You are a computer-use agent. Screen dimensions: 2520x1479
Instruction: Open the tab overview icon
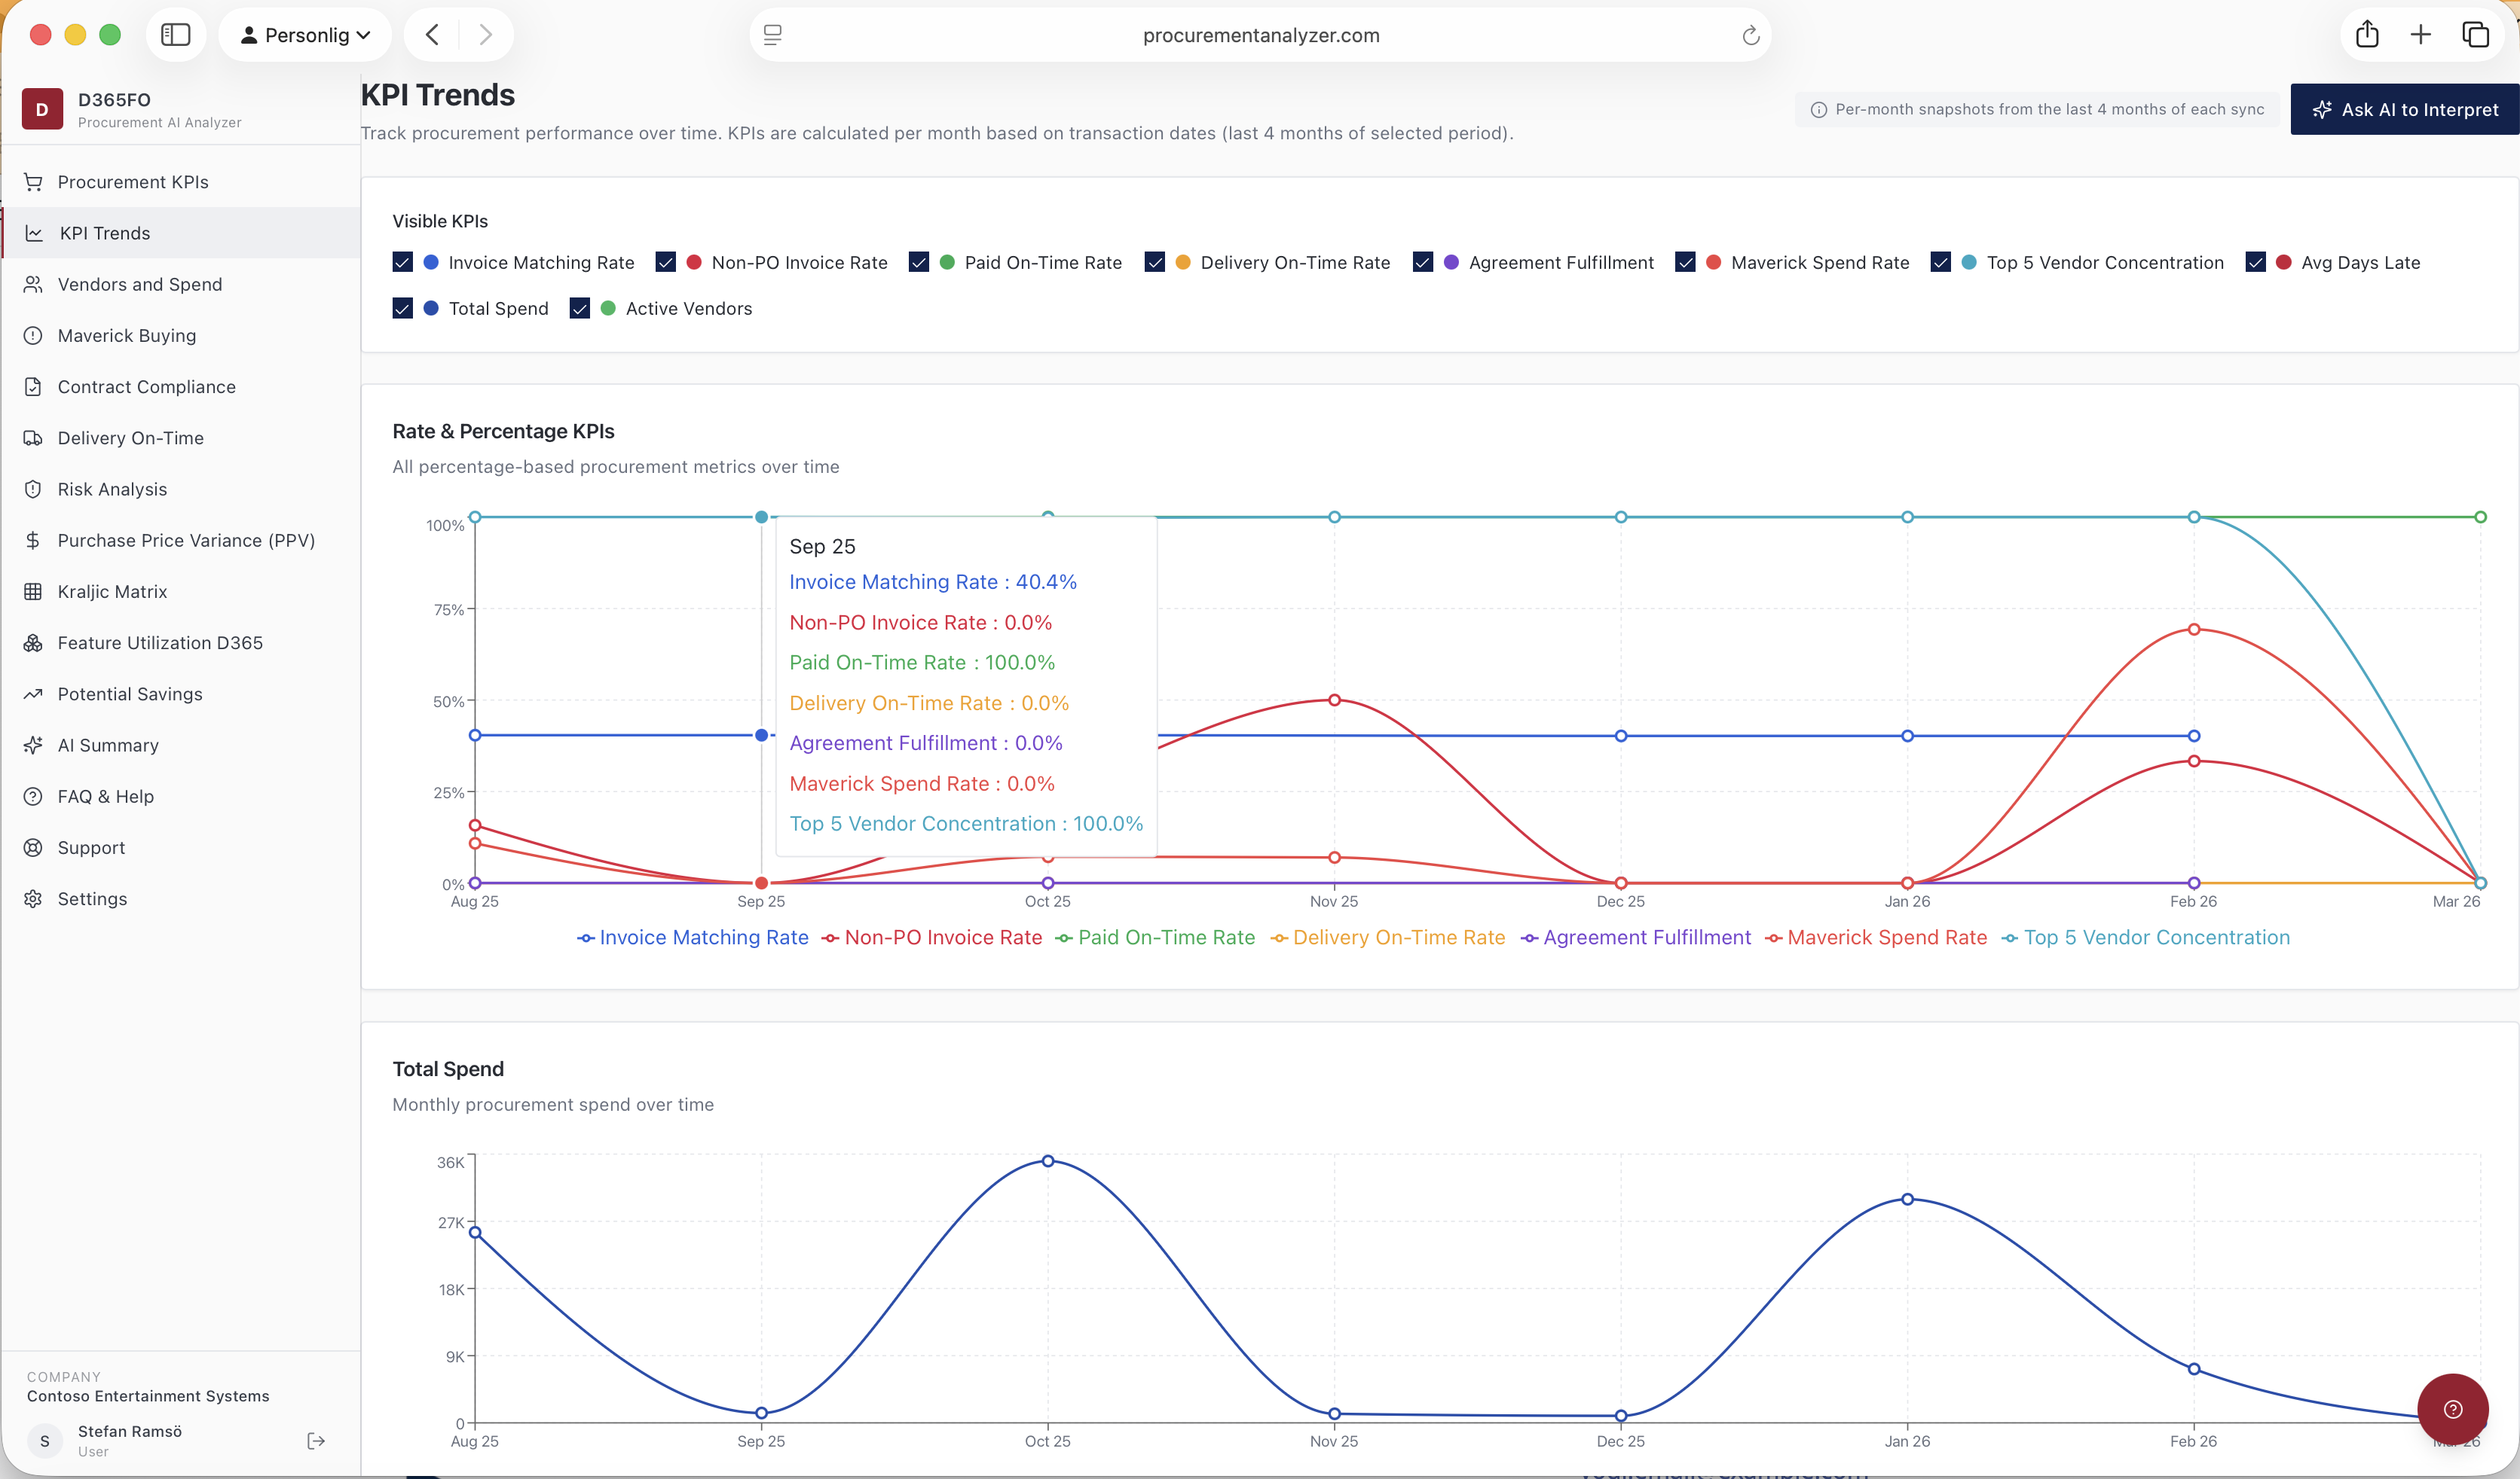tap(2475, 35)
